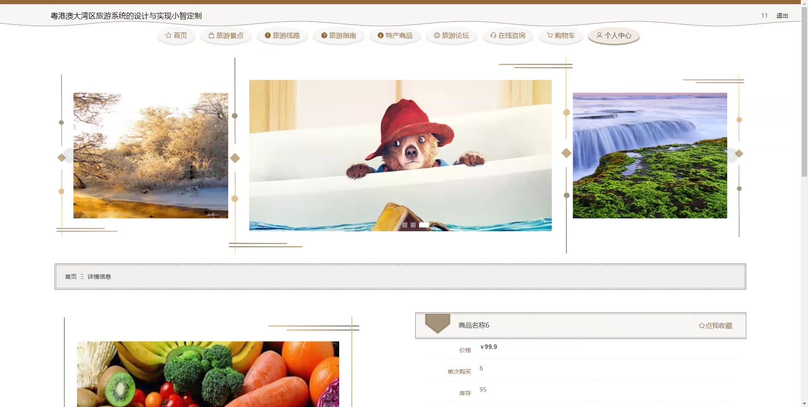Click the price value ¥99.9

tap(489, 347)
